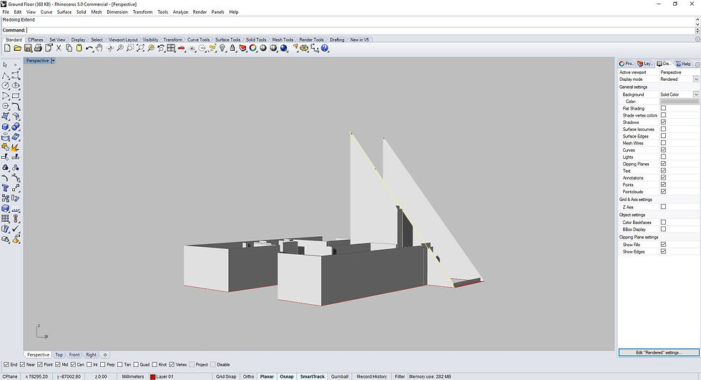Viewport: 701px width, 380px height.
Task: Click the red car icon
Action: pos(182,48)
